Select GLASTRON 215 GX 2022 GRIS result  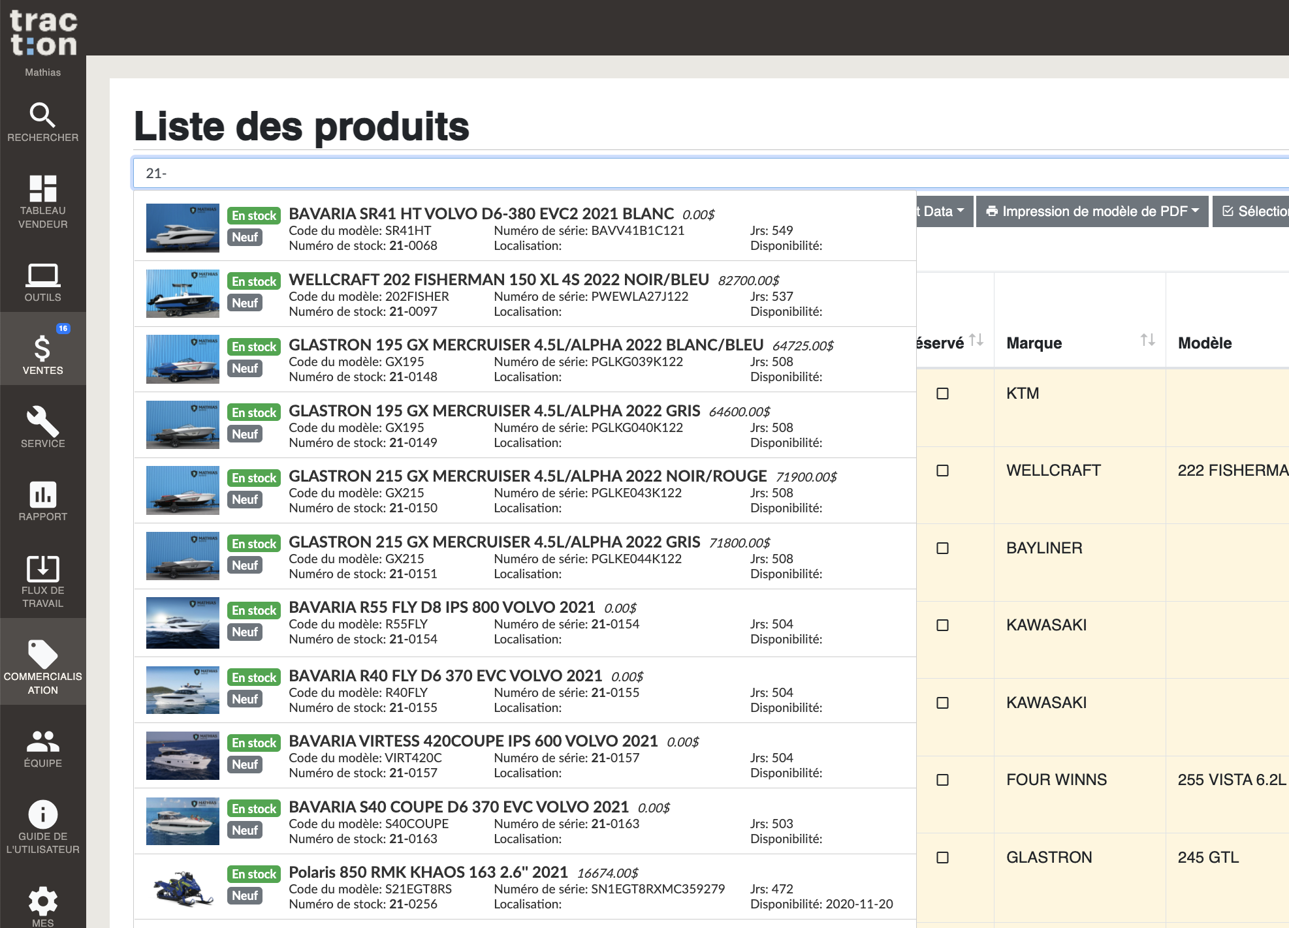525,557
